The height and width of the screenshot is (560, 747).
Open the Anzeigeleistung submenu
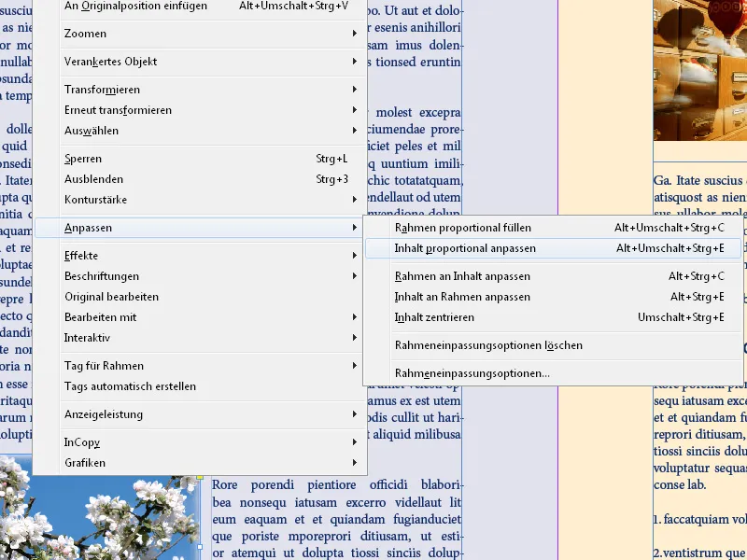click(200, 414)
